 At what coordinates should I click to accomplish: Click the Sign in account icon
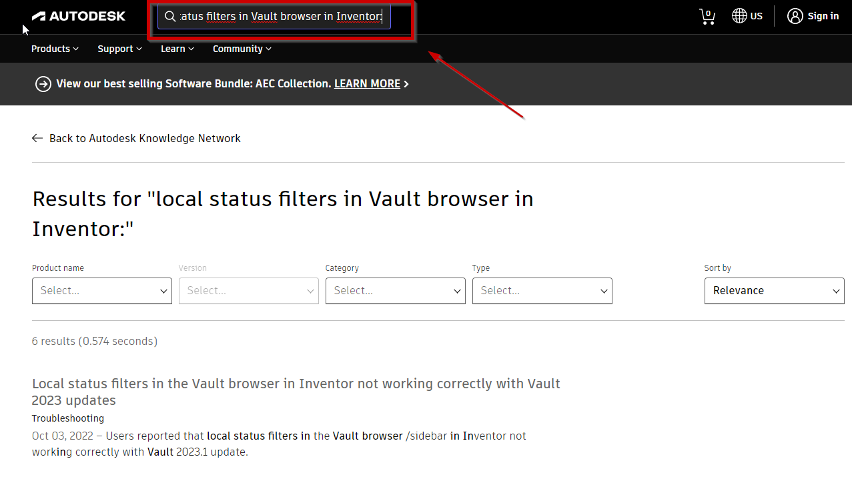[x=794, y=16]
